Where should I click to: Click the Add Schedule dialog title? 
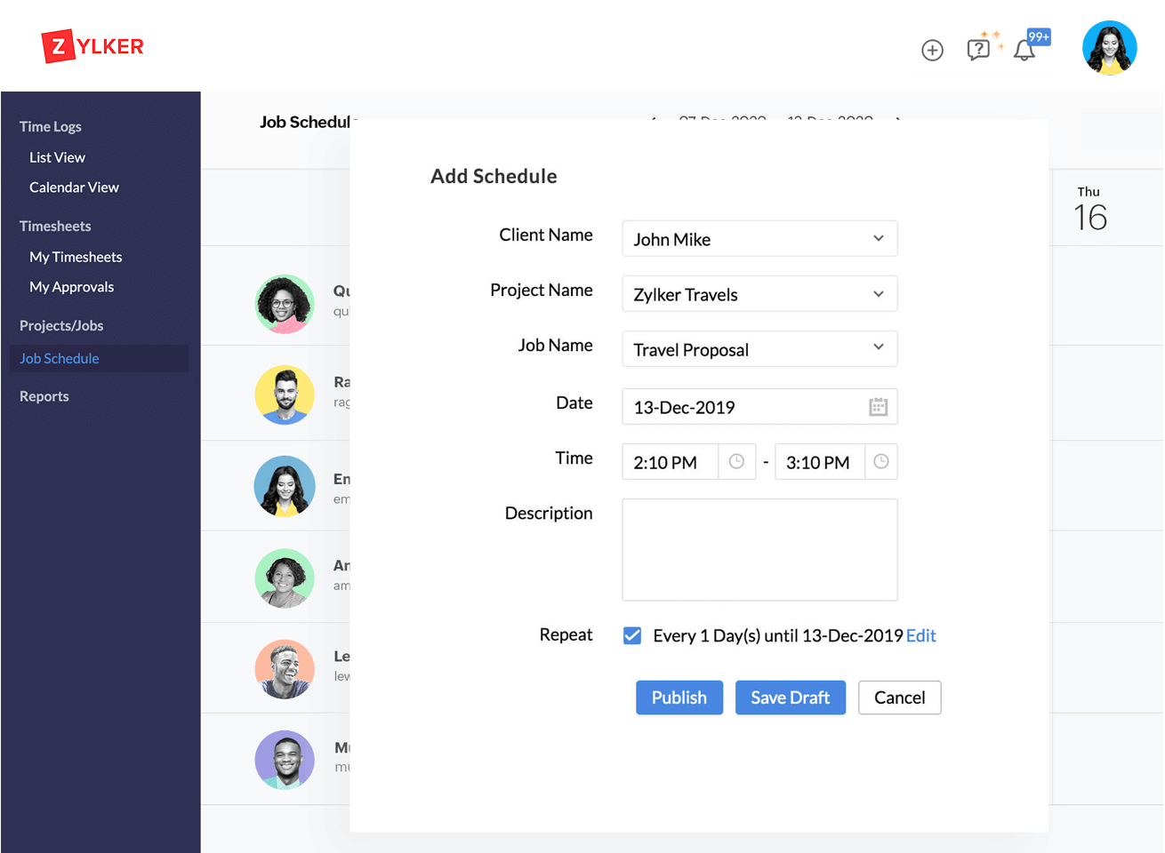click(x=494, y=176)
